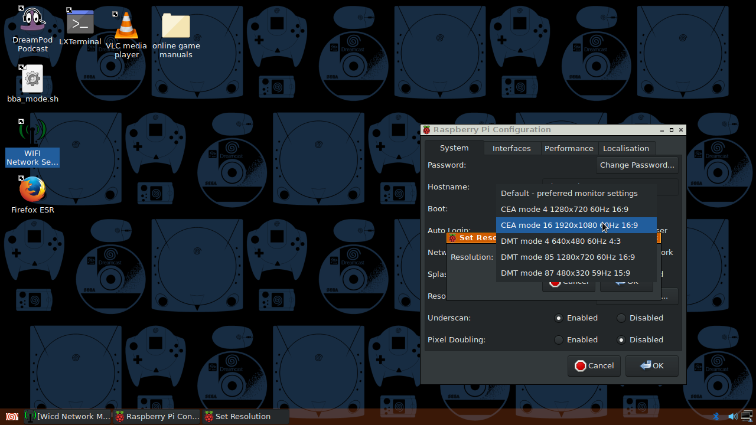Switch to Wicd Network Manager taskbar entry
Screen dimensions: 756x425
pos(67,416)
